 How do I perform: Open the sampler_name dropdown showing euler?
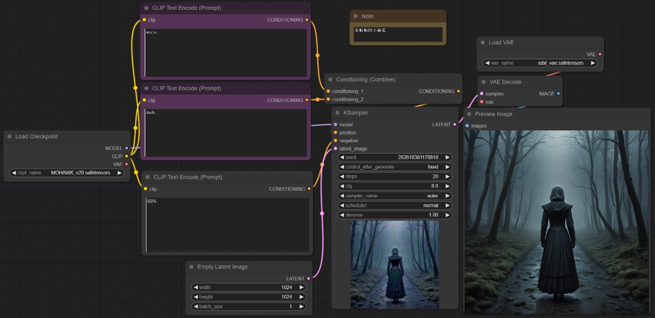click(x=395, y=196)
